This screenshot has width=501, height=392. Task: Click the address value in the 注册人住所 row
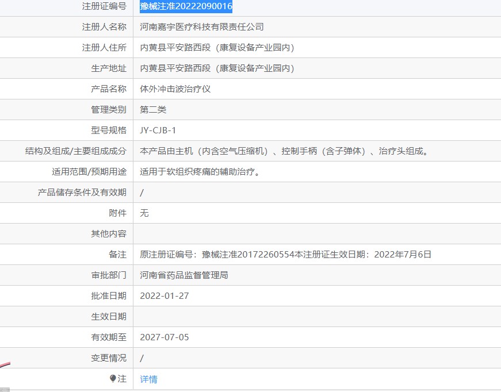pos(217,48)
